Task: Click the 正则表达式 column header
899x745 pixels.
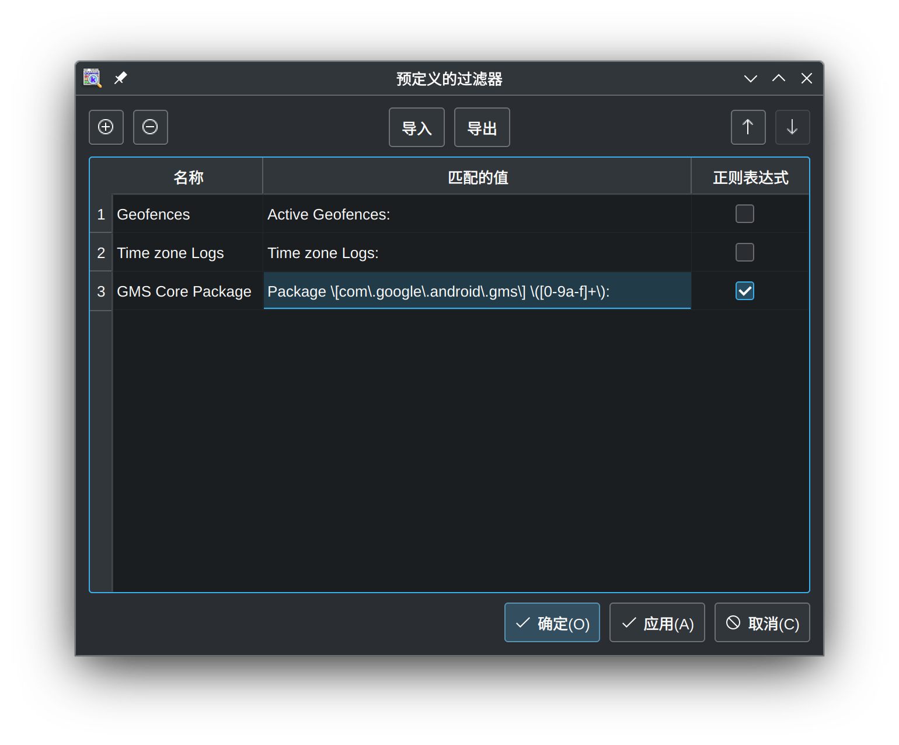Action: [x=750, y=177]
